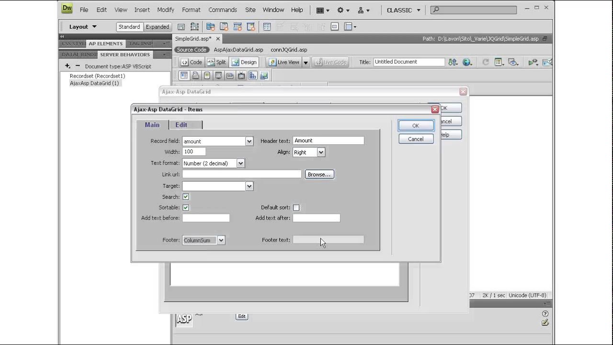The width and height of the screenshot is (613, 345).
Task: Click the Spry Accordion icon
Action: [238, 27]
